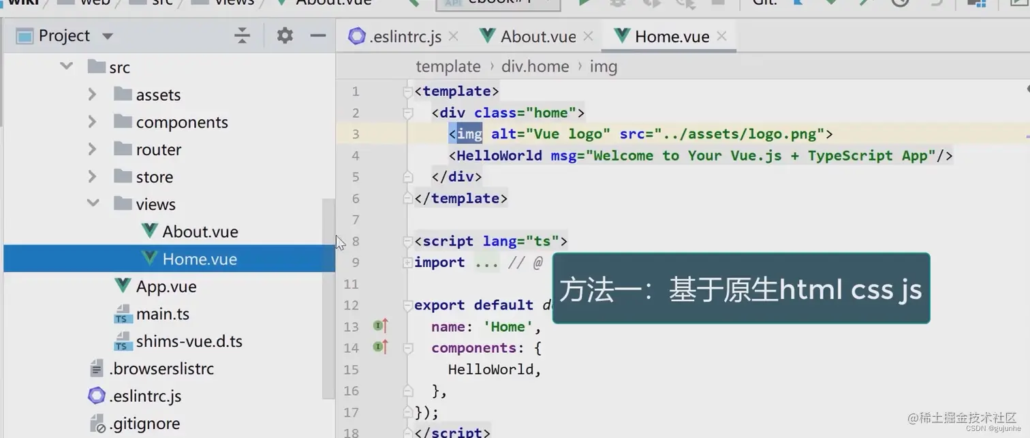The height and width of the screenshot is (438, 1030).
Task: Click line number 7 in the gutter
Action: coord(354,219)
